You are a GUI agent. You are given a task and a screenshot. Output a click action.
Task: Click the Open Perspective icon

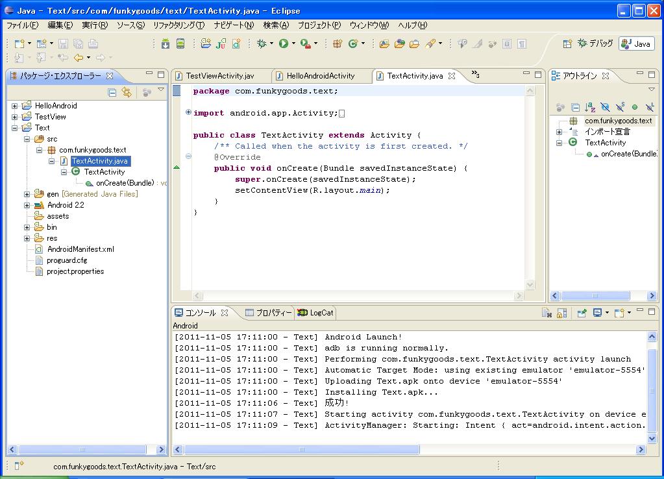point(567,43)
